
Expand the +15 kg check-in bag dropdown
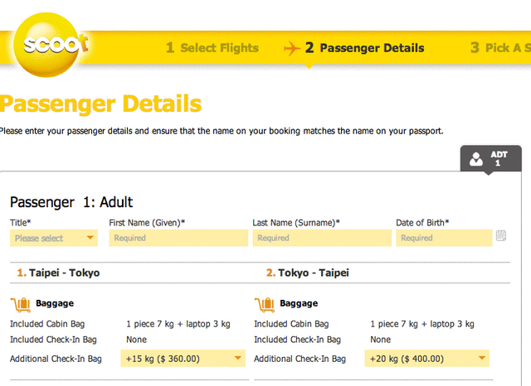pos(183,359)
